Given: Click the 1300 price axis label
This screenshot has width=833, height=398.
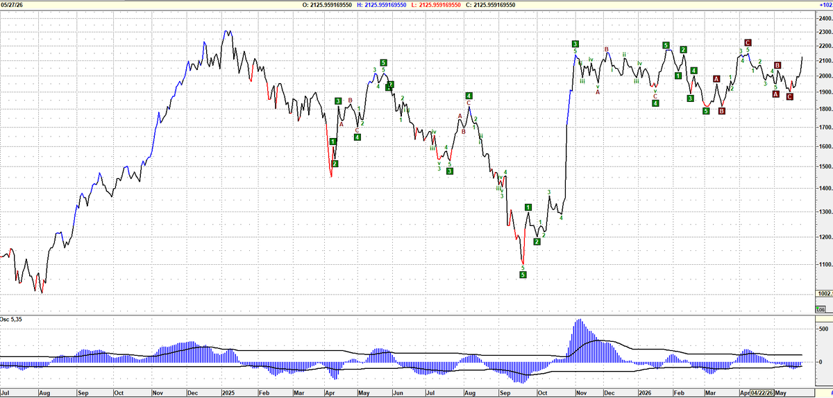Looking at the screenshot, I should (x=825, y=211).
